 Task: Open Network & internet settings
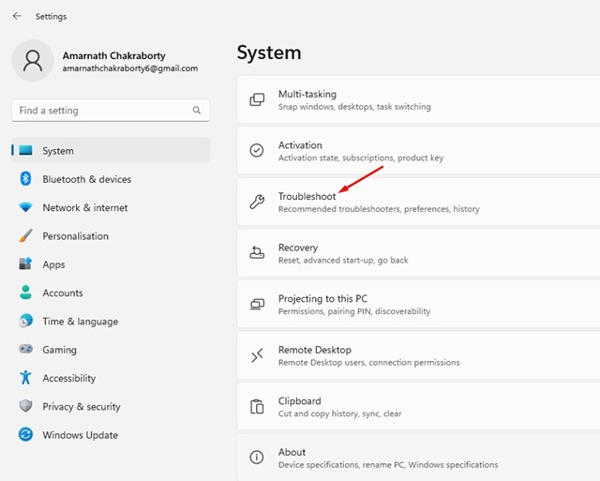point(85,208)
